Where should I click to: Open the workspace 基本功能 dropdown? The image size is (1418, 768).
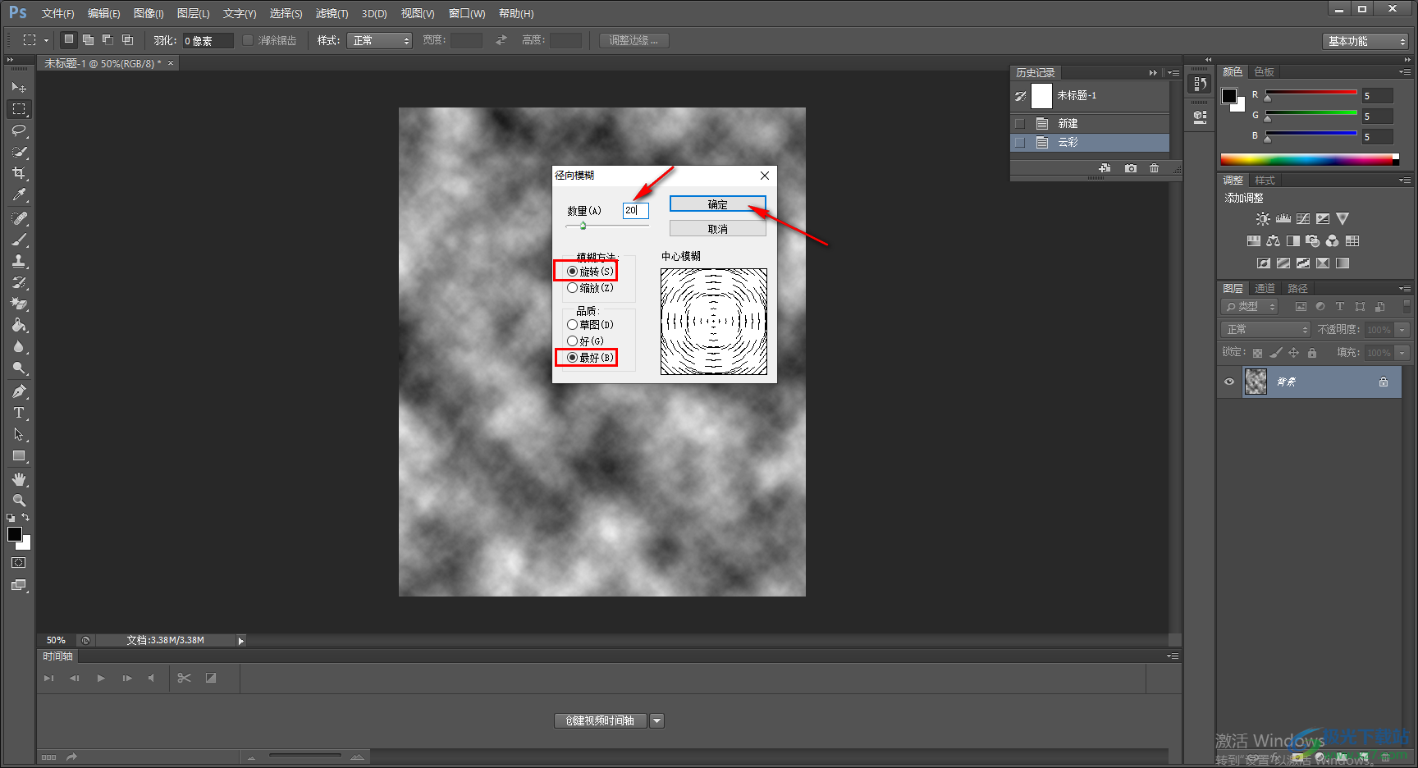(1365, 41)
